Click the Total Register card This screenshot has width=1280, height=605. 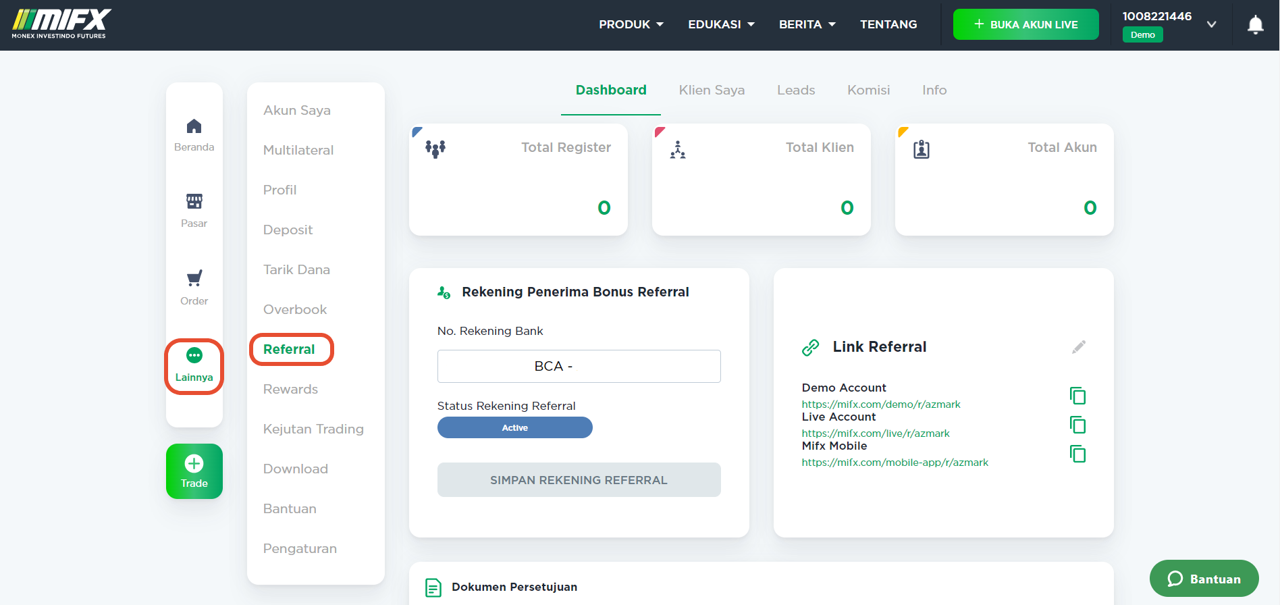tap(518, 180)
